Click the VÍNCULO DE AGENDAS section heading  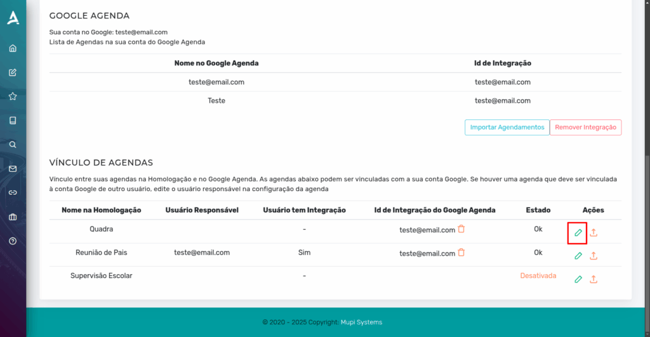[x=101, y=162]
